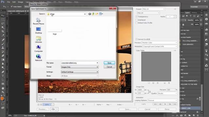The height and width of the screenshot is (117, 209).
Task: Delete layer trash icon in Layers panel
Action: tap(198, 115)
